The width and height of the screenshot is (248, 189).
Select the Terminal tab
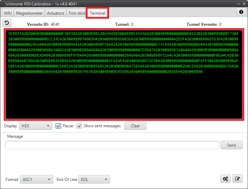click(98, 13)
